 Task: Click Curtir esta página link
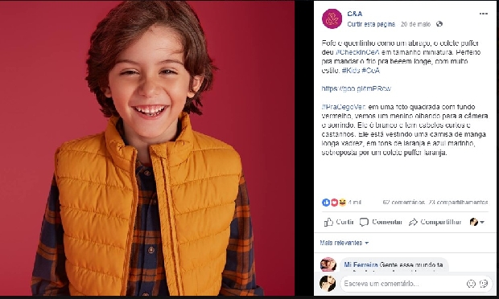[x=371, y=24]
